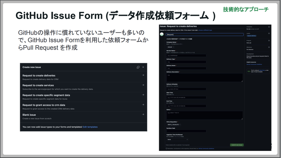
Task: Open the Company Name dropdown showing mercari
Action: (171, 47)
